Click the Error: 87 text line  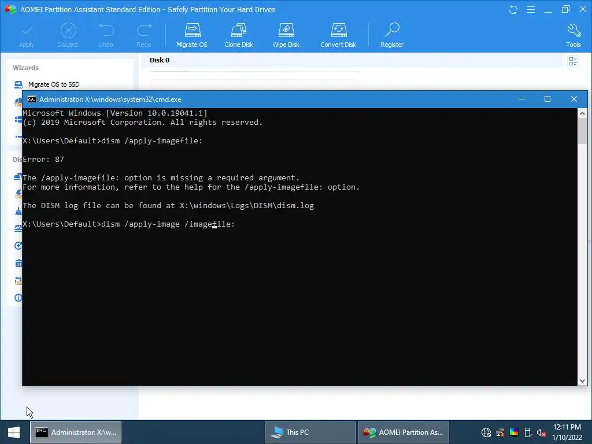43,160
